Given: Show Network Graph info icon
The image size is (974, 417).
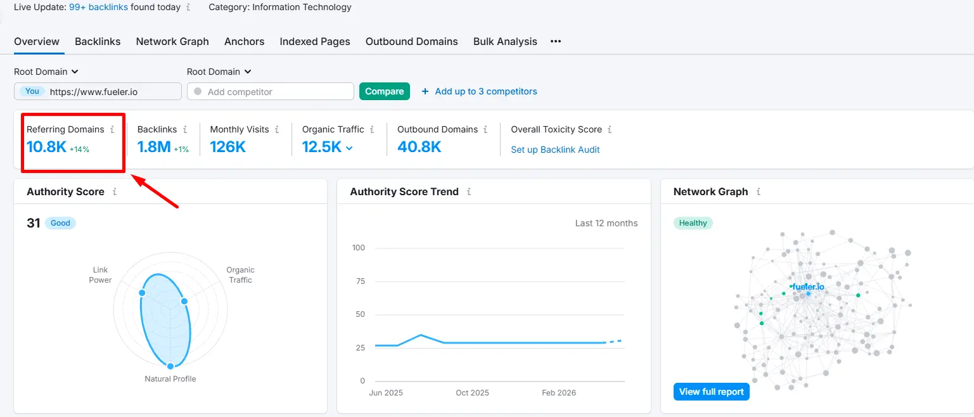Looking at the screenshot, I should pyautogui.click(x=759, y=191).
